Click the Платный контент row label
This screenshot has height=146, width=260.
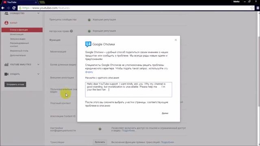pos(61,103)
